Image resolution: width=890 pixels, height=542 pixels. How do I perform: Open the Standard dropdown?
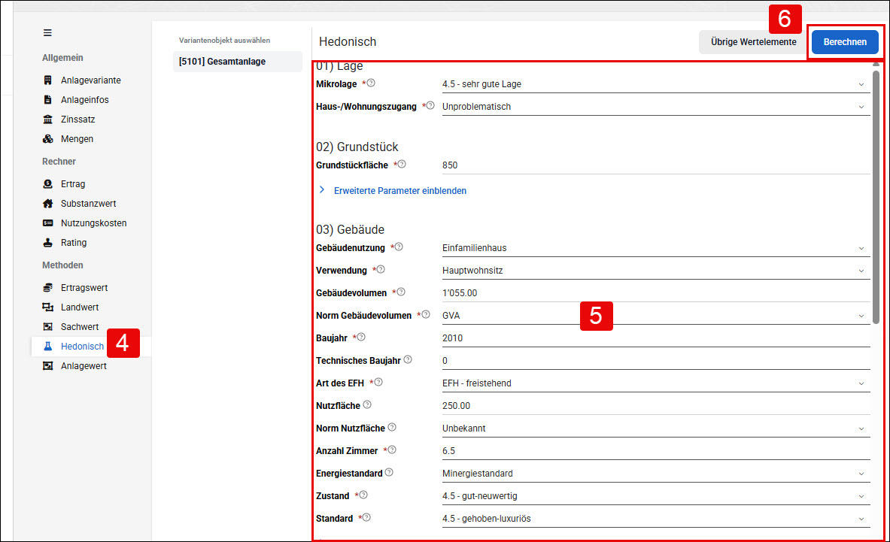pyautogui.click(x=655, y=519)
